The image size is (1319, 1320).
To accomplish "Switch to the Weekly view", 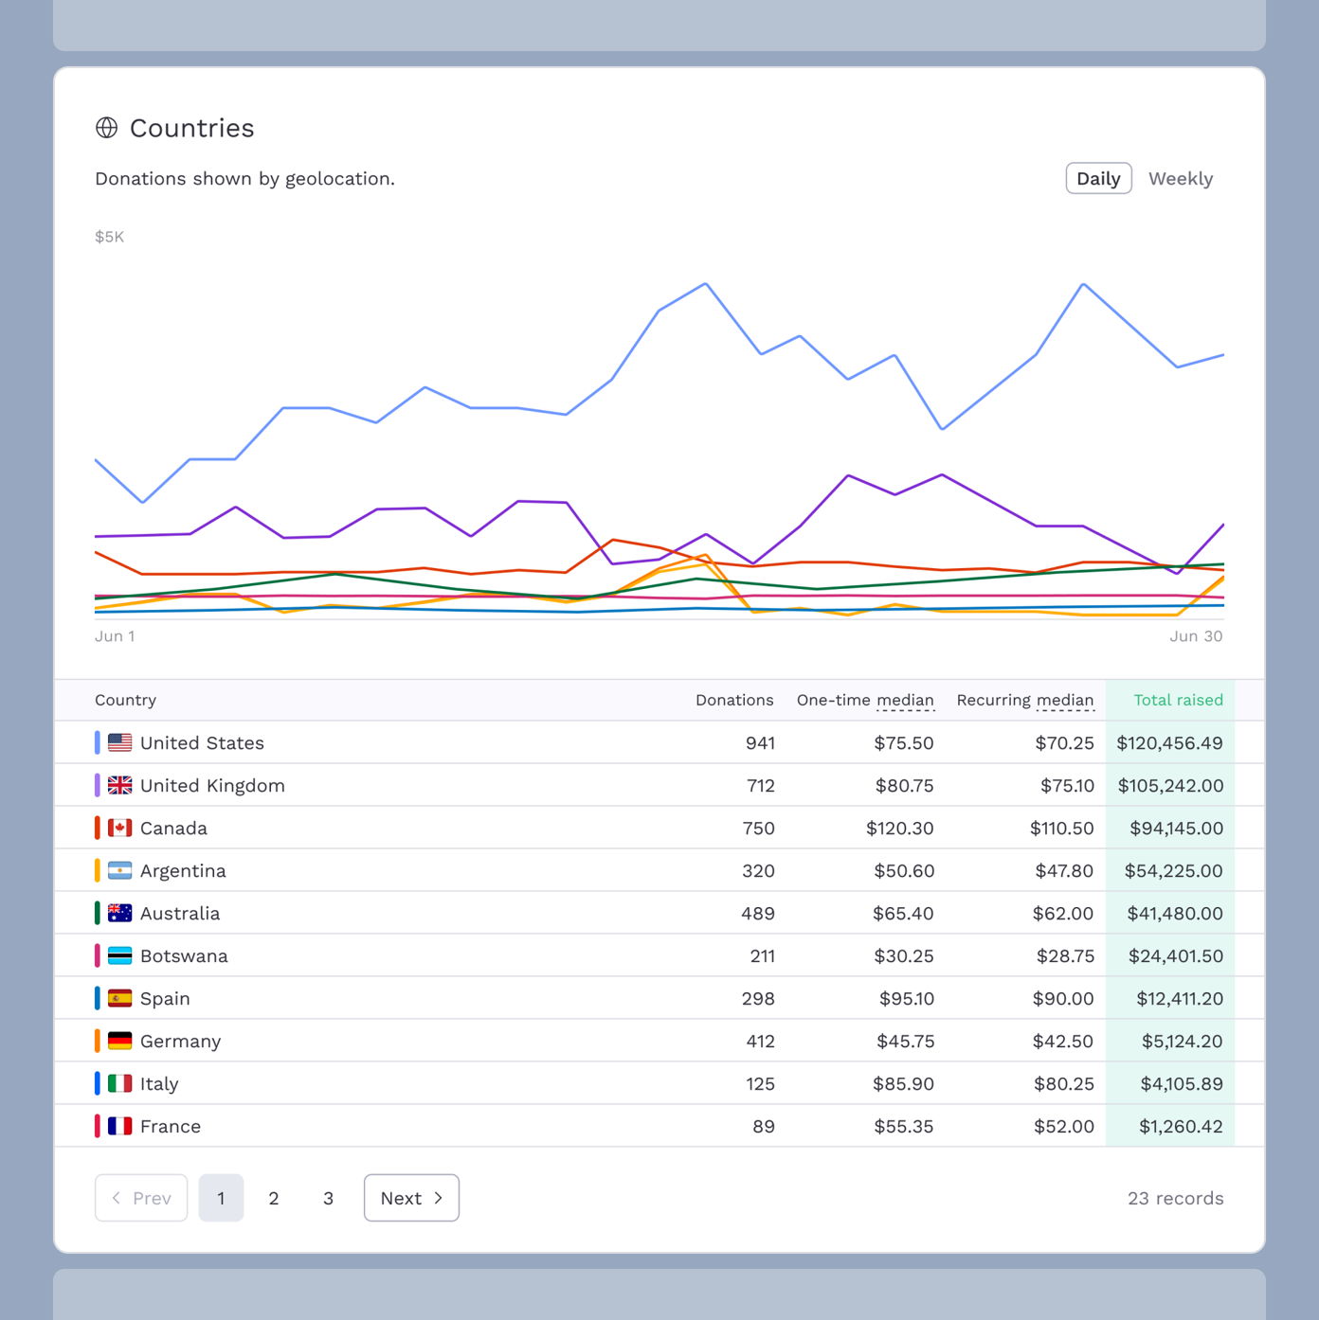I will [x=1181, y=178].
